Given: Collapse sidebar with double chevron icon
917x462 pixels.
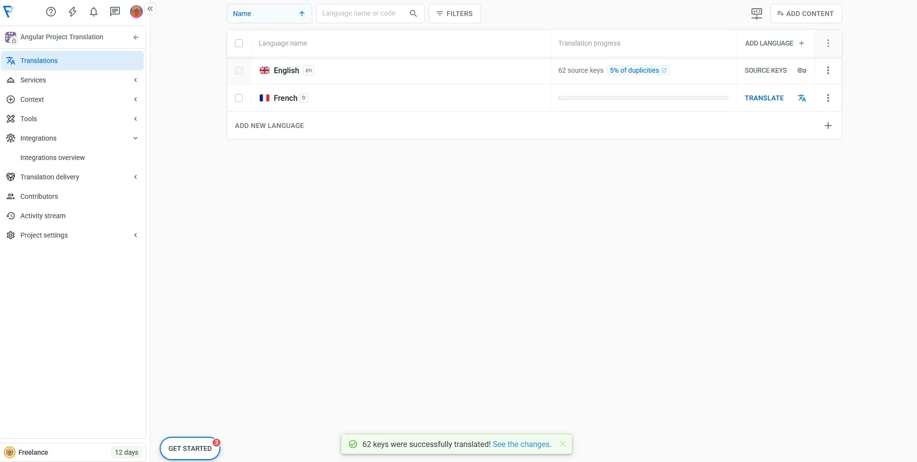Looking at the screenshot, I should (150, 9).
